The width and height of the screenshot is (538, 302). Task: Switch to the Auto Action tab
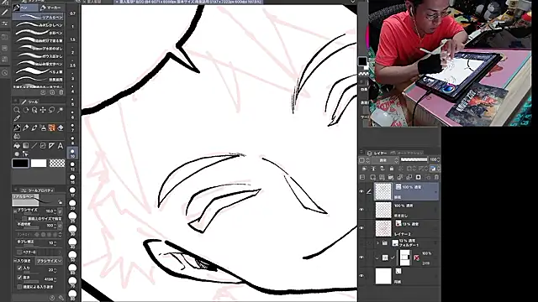pos(407,153)
